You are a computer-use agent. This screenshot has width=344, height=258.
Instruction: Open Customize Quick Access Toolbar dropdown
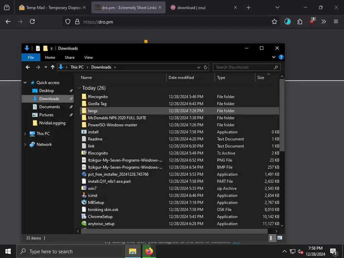point(51,48)
